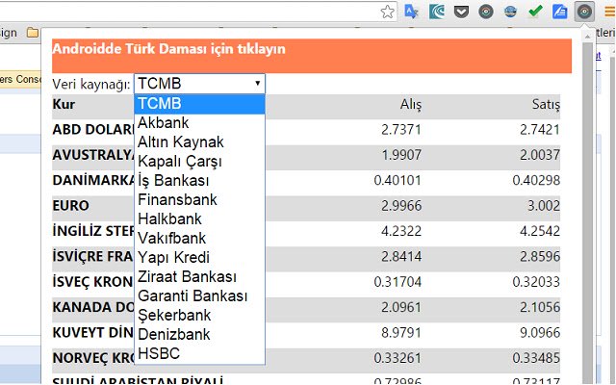Select Yapı Kredi option
Viewport: 616px width, 385px height.
199,258
